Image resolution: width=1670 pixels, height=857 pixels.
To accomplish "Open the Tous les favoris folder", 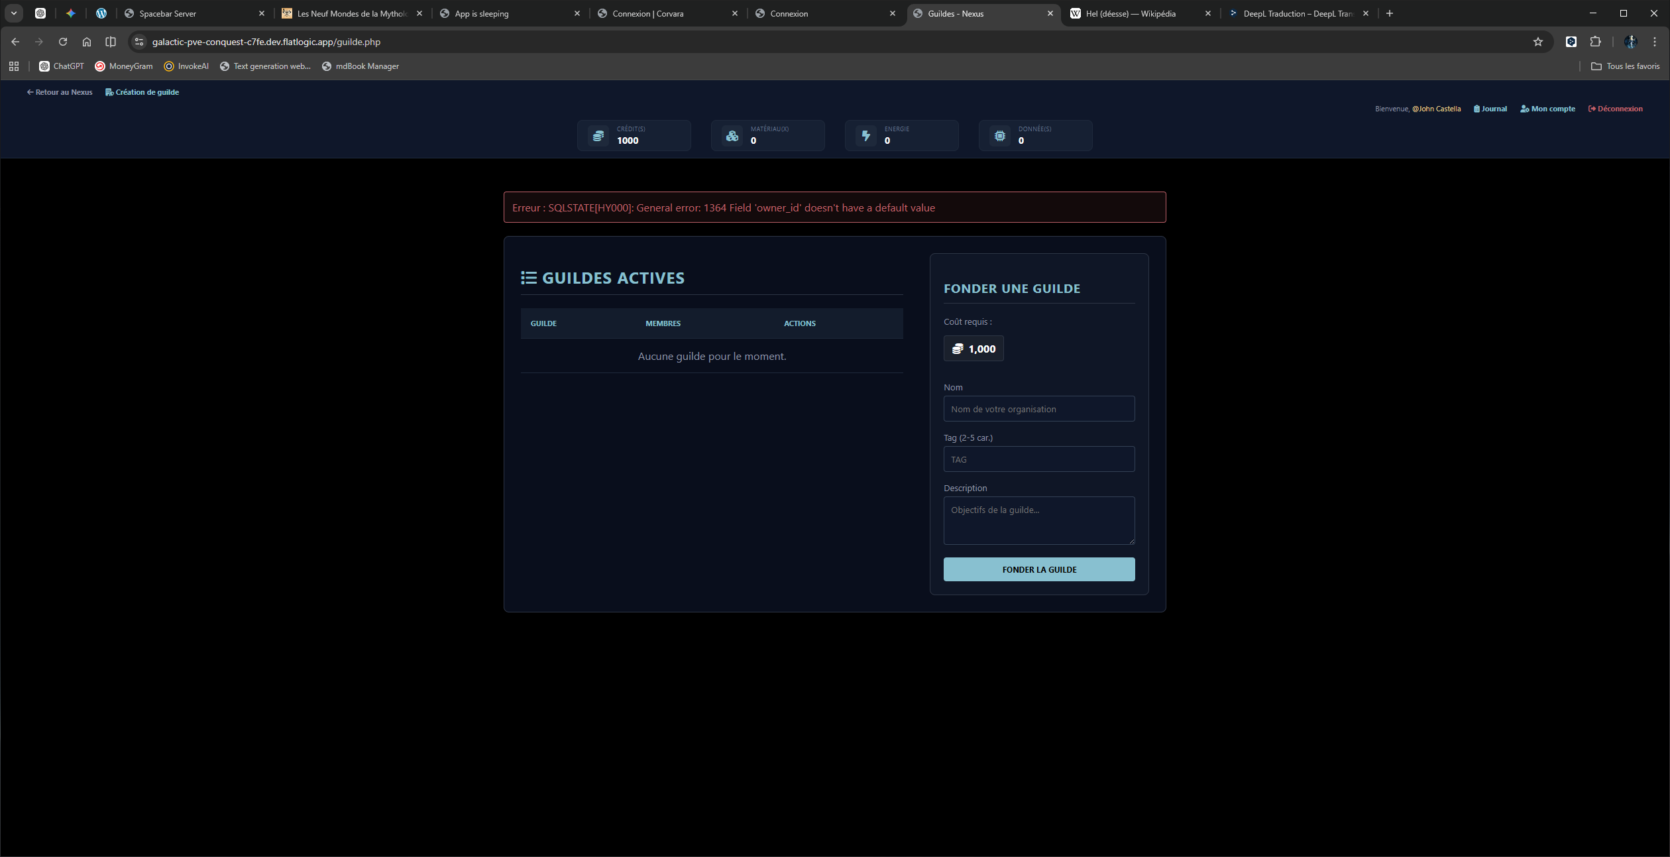I will [1625, 66].
